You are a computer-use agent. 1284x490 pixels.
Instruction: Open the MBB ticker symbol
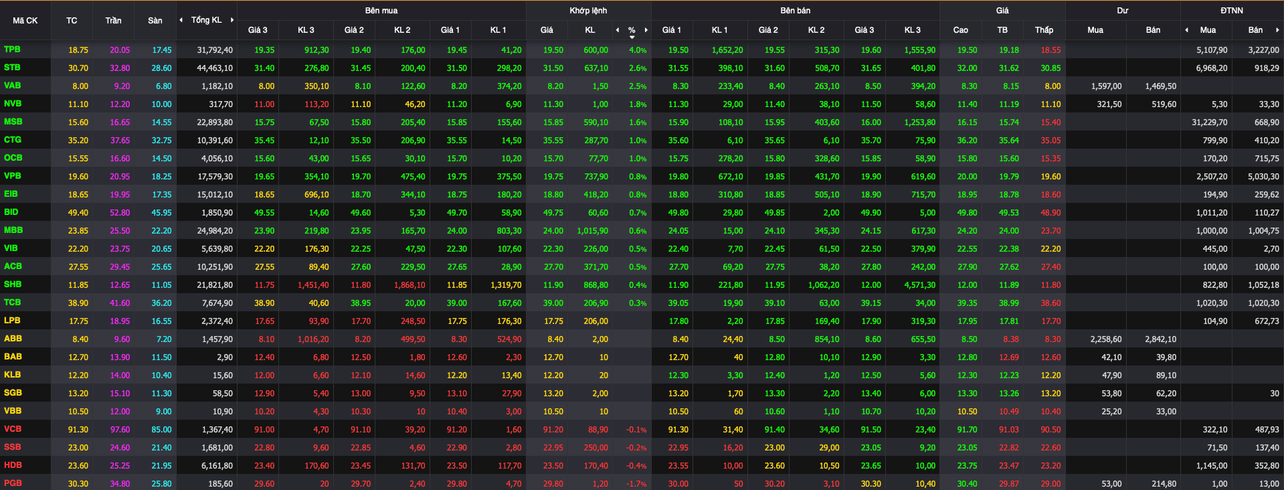13,230
